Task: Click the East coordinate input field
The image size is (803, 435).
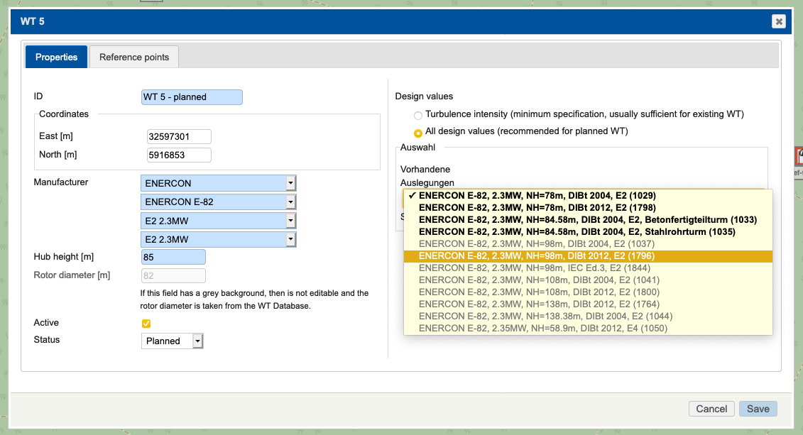Action: click(179, 136)
